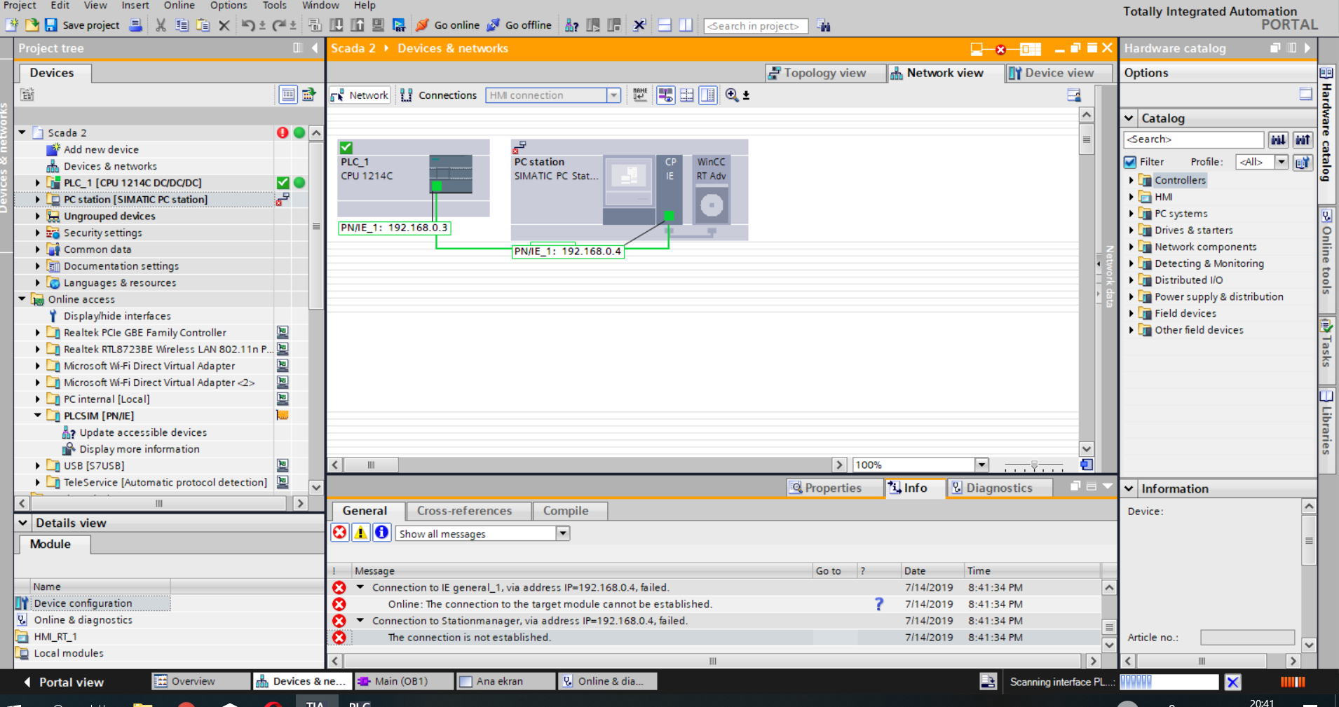Open the Show all messages dropdown

pyautogui.click(x=563, y=533)
